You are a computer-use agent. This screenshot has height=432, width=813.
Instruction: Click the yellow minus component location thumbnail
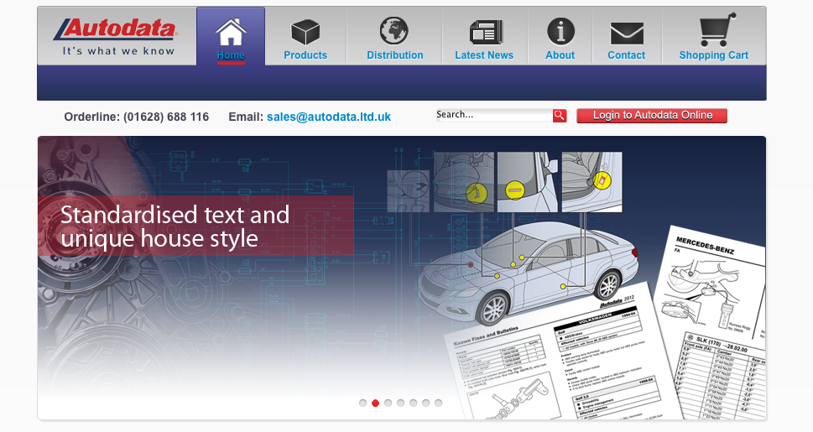pos(527,181)
